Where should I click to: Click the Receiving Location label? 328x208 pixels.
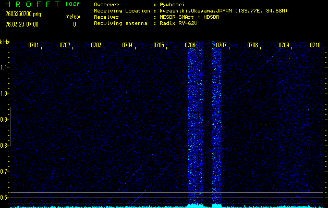[122, 11]
